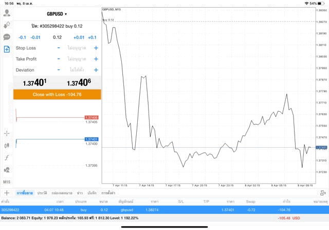Switch to the การซื้อขาย tab

click(25, 193)
